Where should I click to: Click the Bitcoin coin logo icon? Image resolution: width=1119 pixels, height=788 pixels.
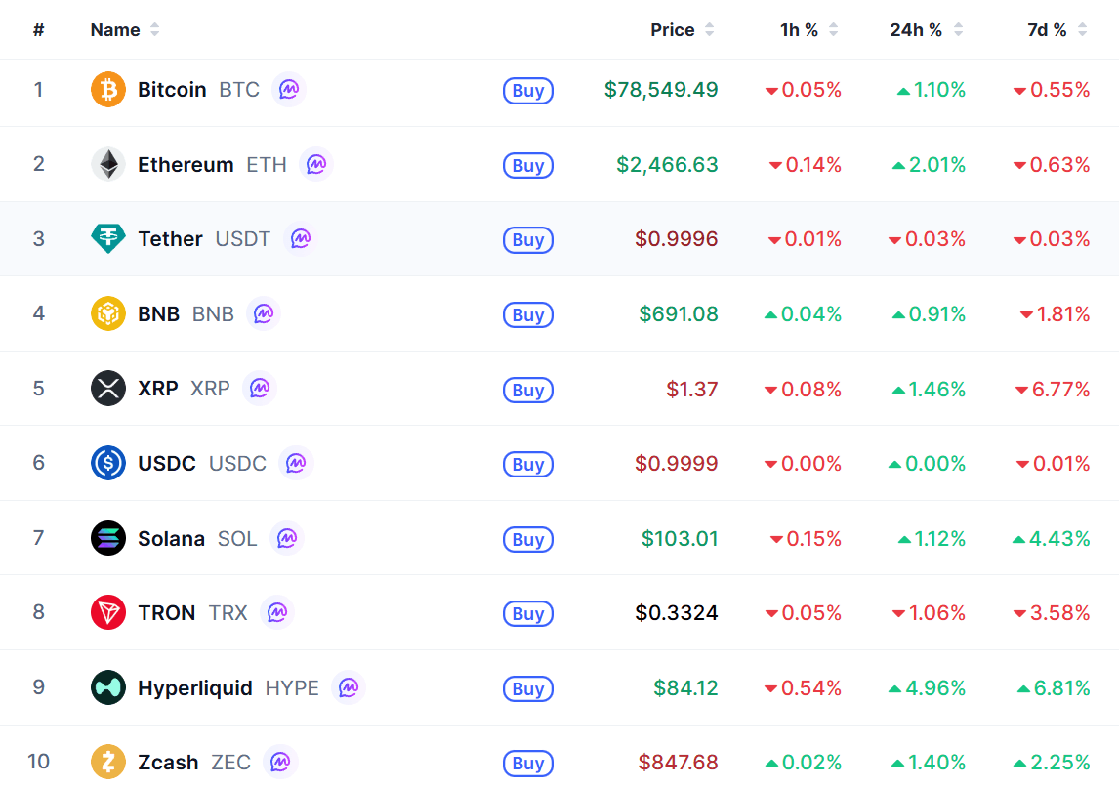pyautogui.click(x=107, y=89)
